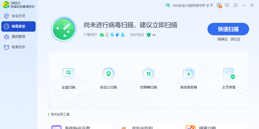Screen dimensions: 259x129
Task: Open the feedback chat bubble icon
Action: click(227, 5)
